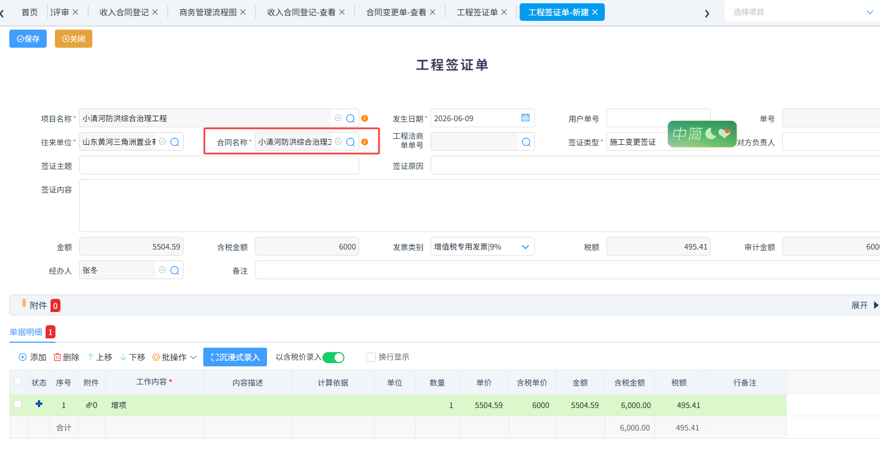The height and width of the screenshot is (453, 880).
Task: Clear the 往来单位 field
Action: tap(163, 141)
